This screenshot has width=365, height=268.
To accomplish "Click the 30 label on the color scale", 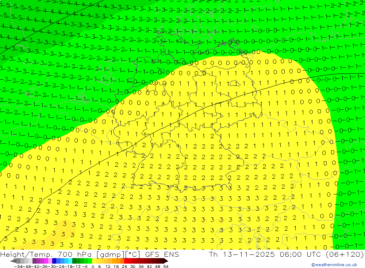I will click(133, 267).
